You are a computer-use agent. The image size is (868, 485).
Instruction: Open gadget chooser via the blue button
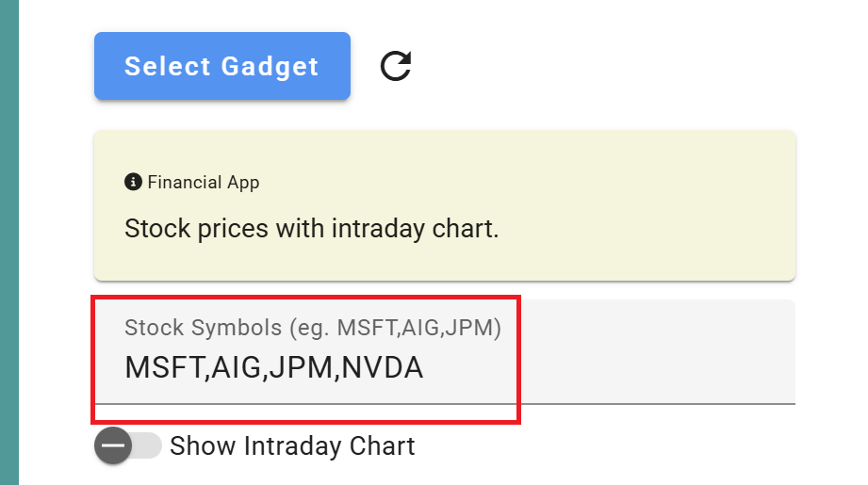[x=221, y=66]
